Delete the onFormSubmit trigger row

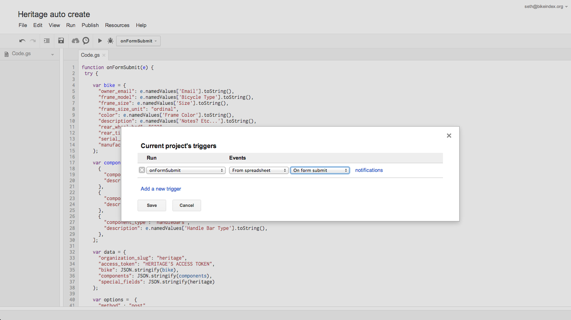point(141,170)
